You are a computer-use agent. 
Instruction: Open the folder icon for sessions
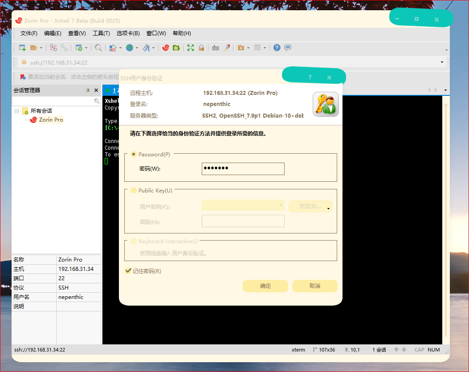(33, 48)
